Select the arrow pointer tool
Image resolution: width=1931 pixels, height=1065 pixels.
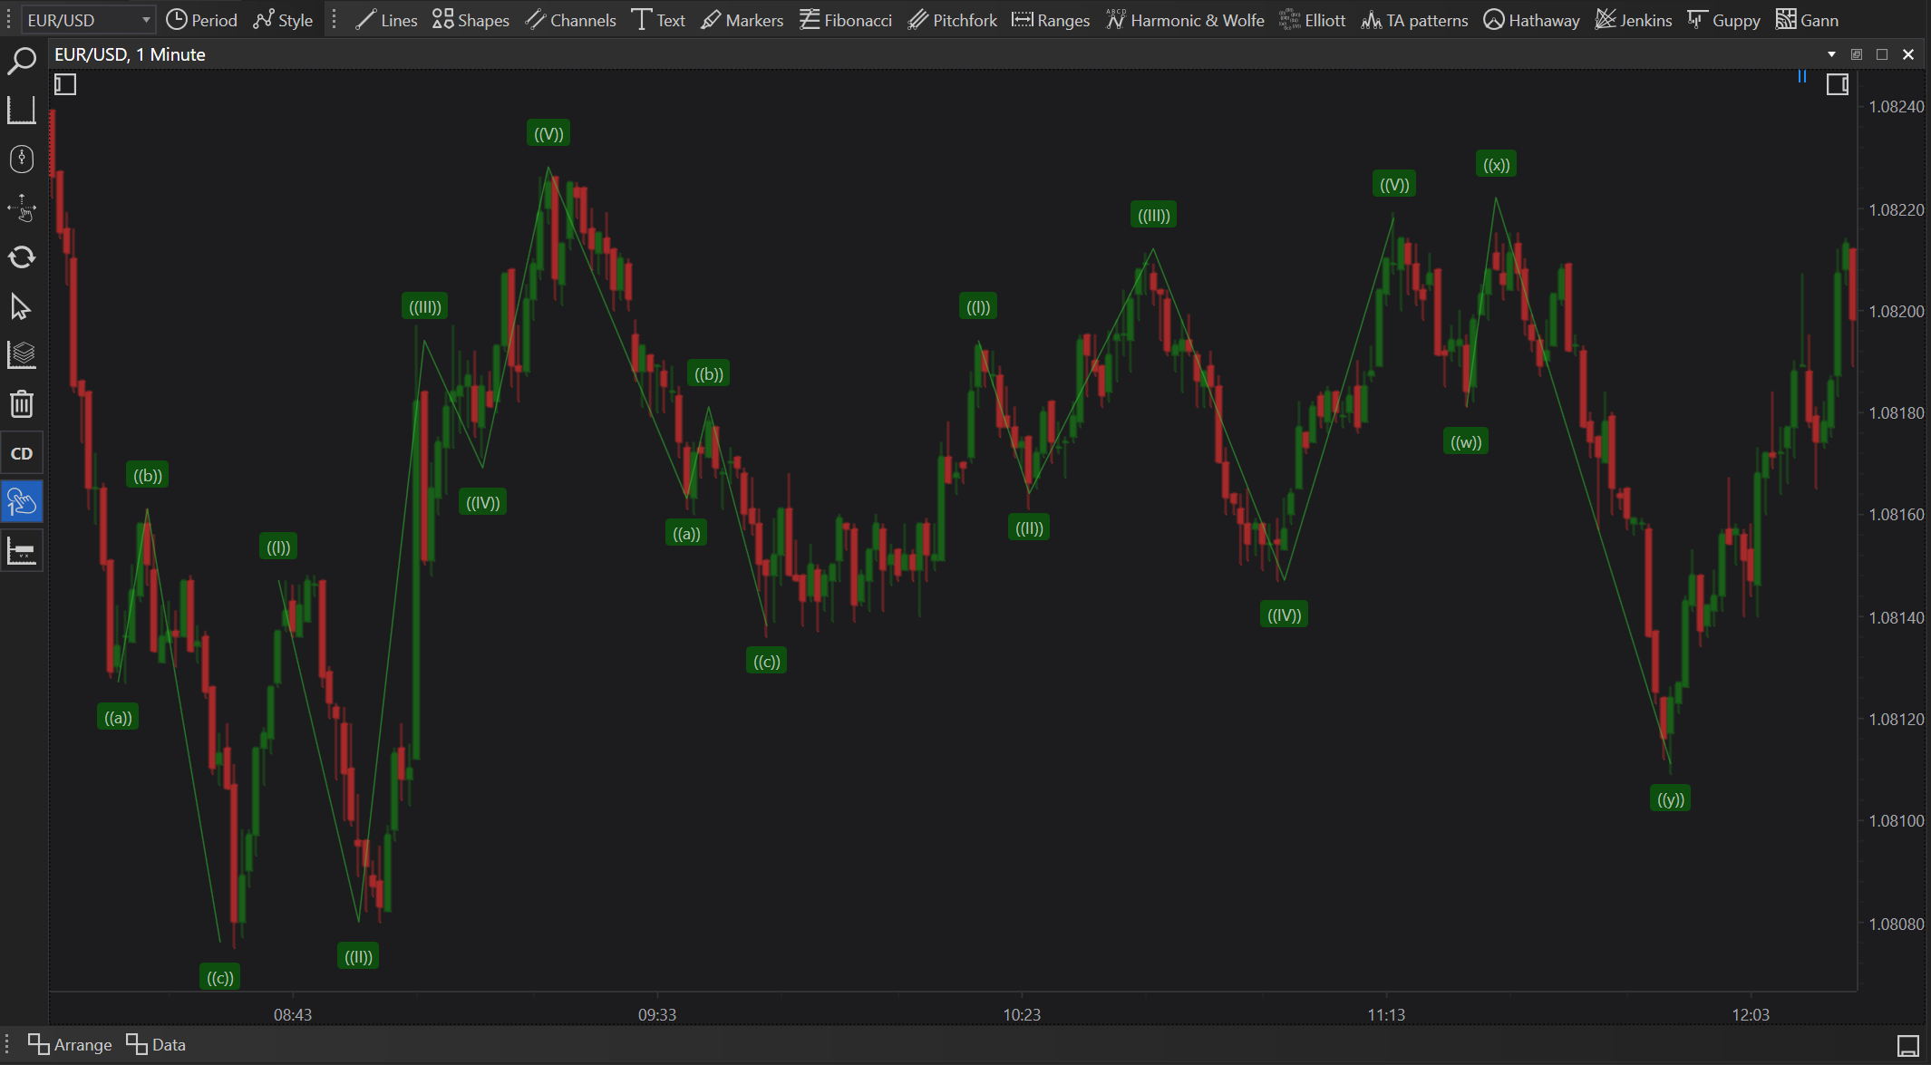pyautogui.click(x=21, y=307)
